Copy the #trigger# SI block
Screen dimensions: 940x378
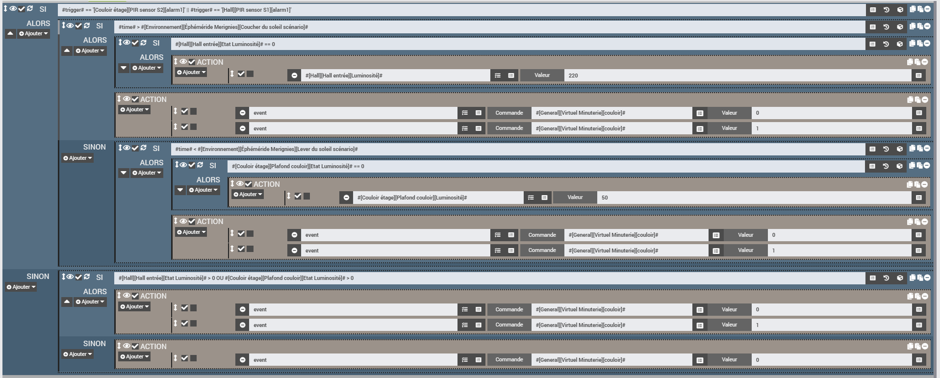click(x=913, y=9)
